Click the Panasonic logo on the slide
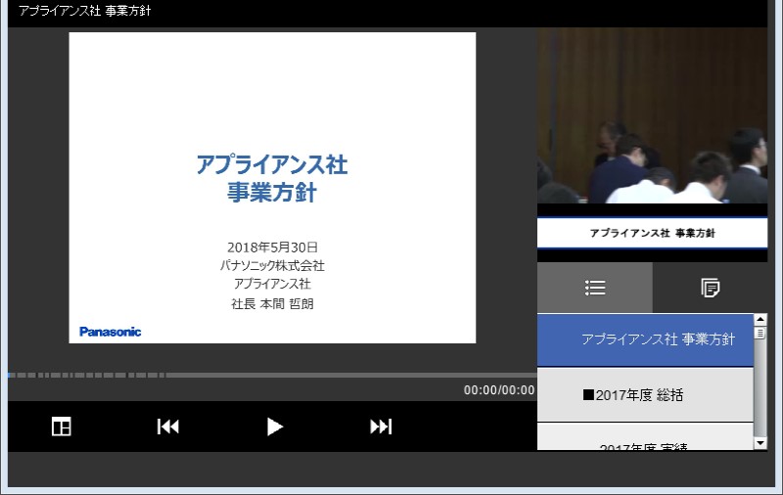Viewport: 783px width, 495px height. [110, 332]
